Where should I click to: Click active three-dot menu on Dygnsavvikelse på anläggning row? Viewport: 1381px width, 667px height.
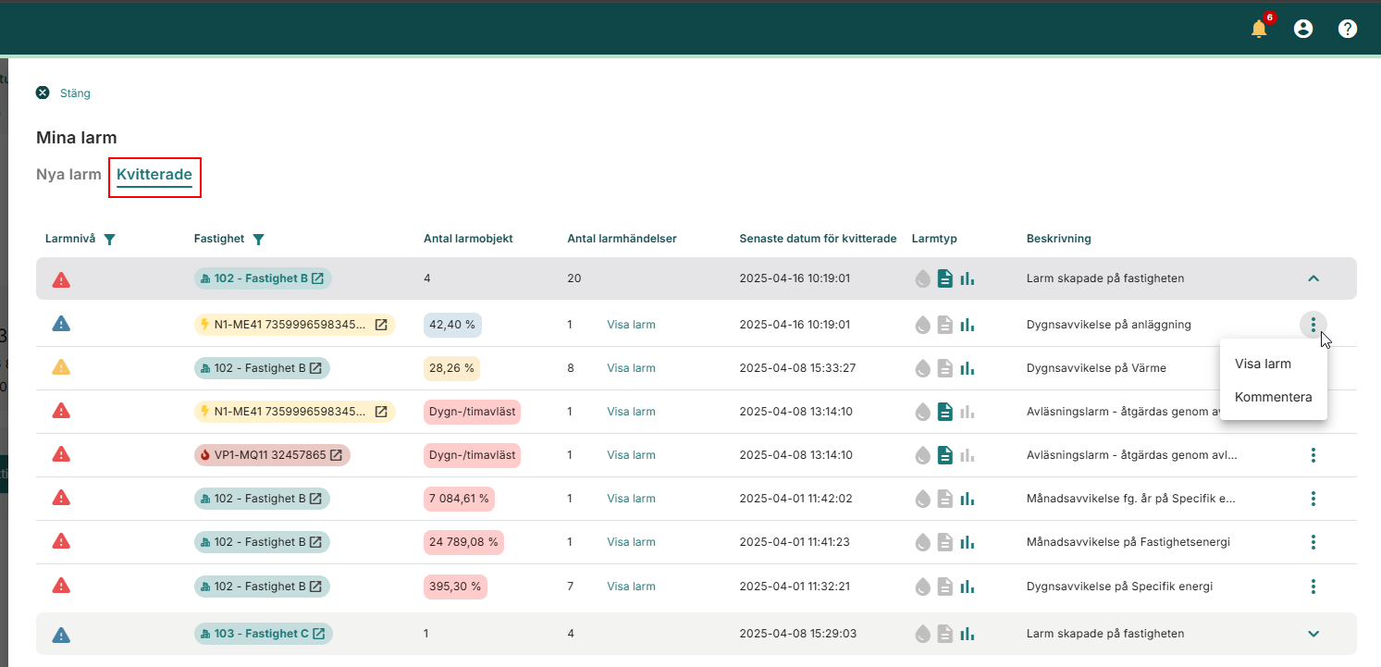pyautogui.click(x=1313, y=325)
